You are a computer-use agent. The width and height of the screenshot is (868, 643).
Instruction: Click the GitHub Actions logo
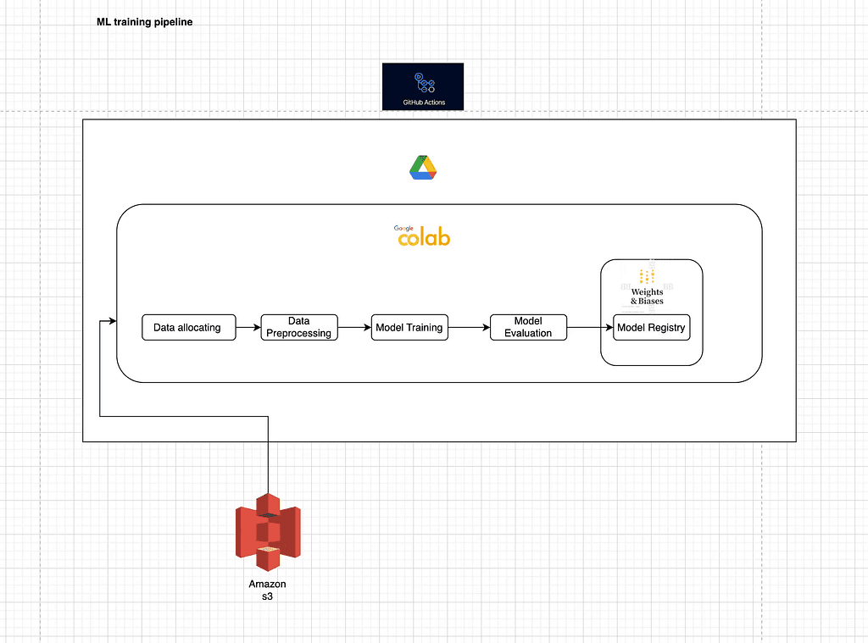point(422,83)
